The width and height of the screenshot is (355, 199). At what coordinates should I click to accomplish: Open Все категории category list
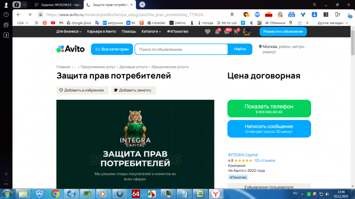(112, 49)
